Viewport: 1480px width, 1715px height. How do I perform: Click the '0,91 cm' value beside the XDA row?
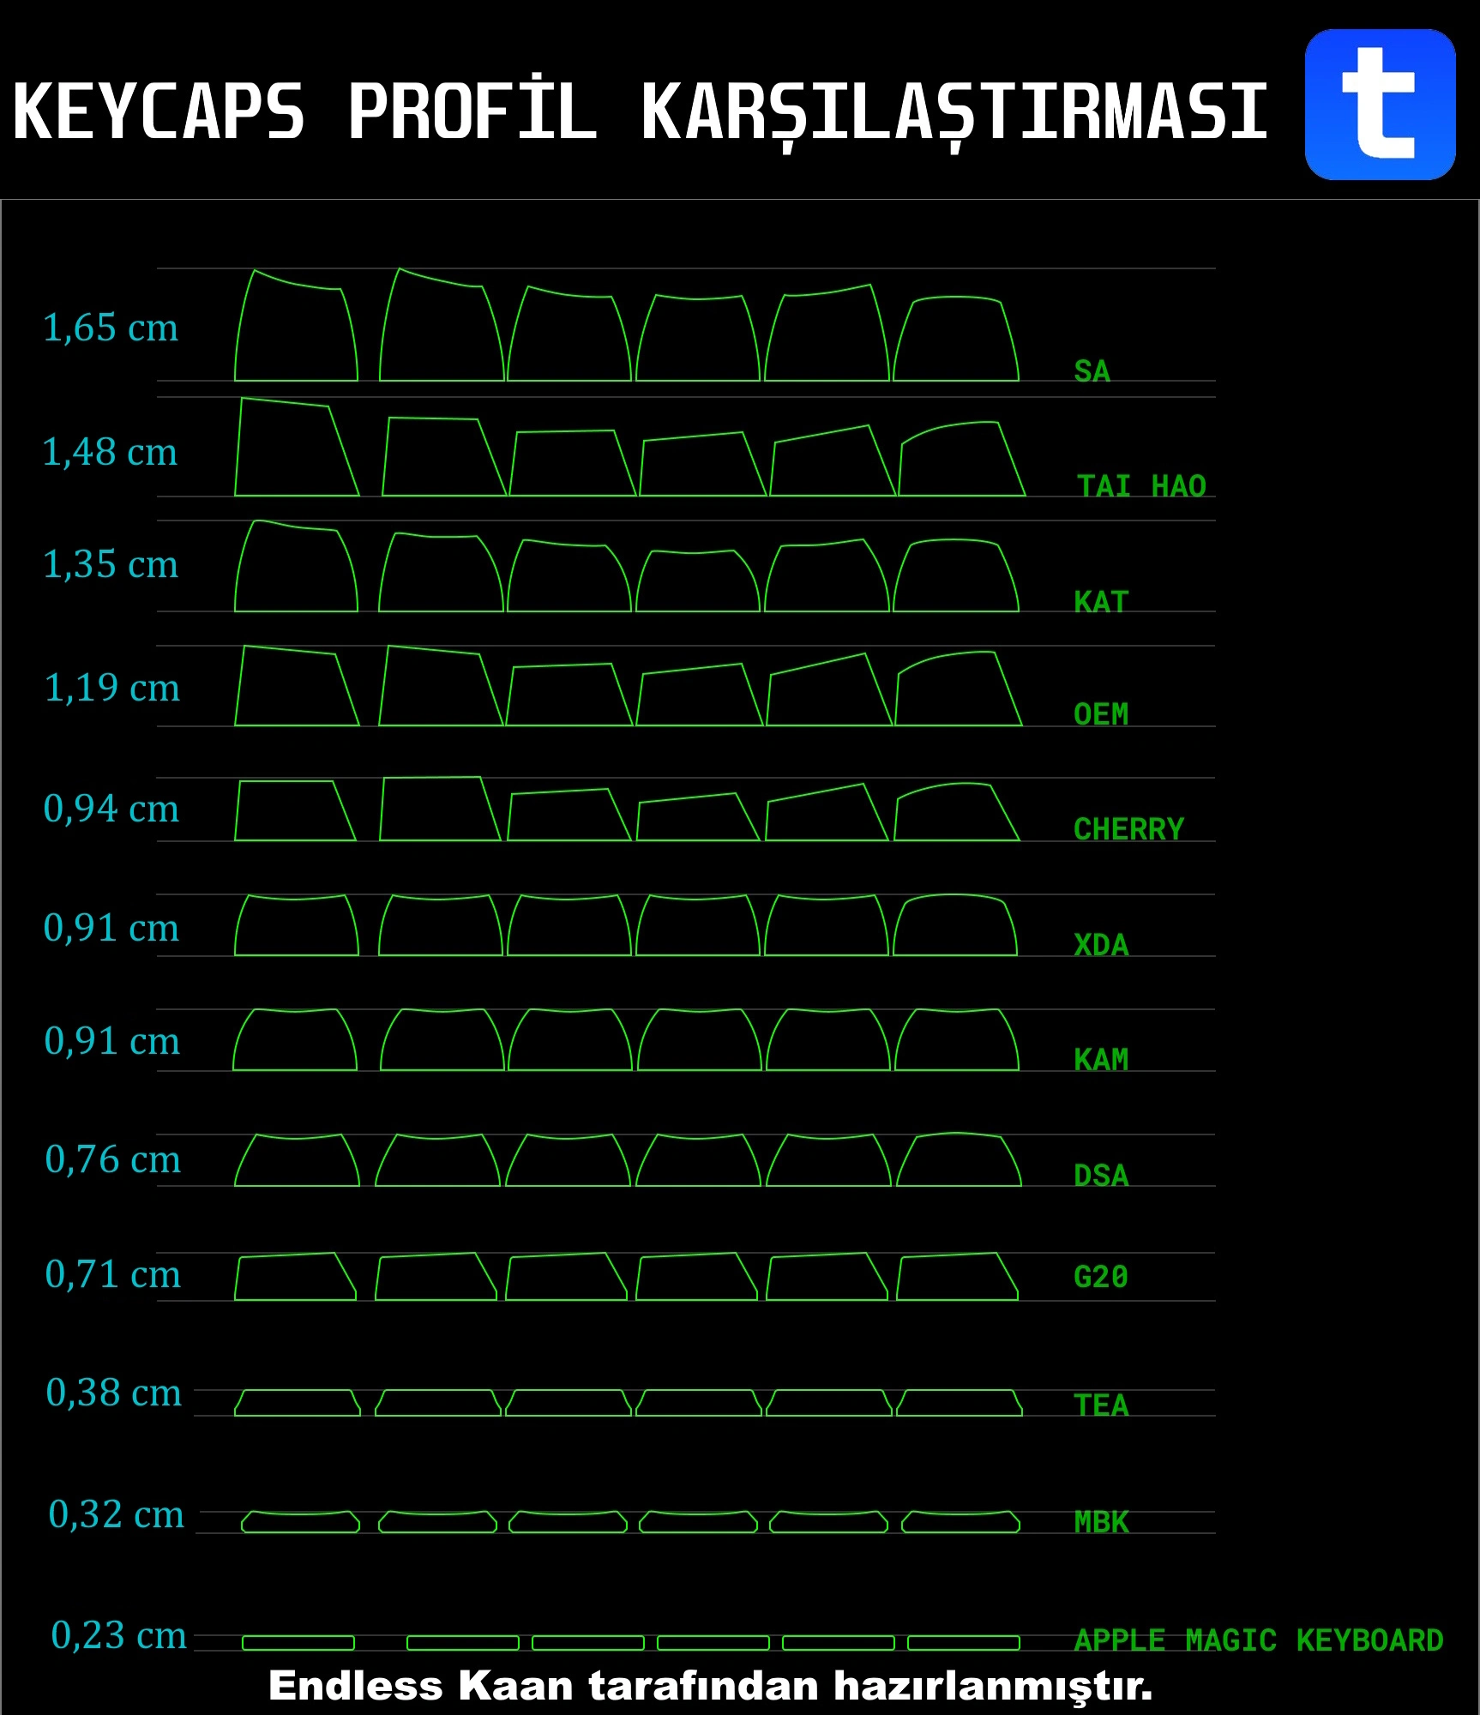click(x=111, y=929)
